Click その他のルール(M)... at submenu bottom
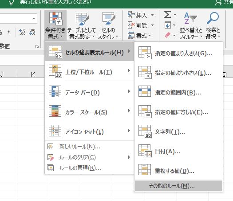 pyautogui.click(x=178, y=186)
